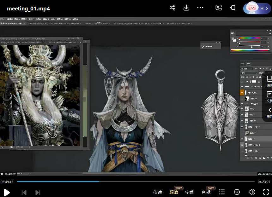Open the playlist list icon
This screenshot has width=272, height=197.
(222, 192)
